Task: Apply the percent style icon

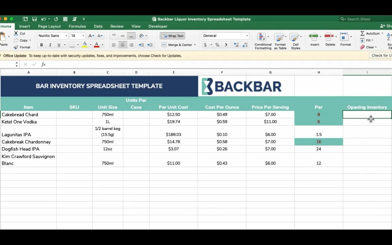Action: pos(217,45)
